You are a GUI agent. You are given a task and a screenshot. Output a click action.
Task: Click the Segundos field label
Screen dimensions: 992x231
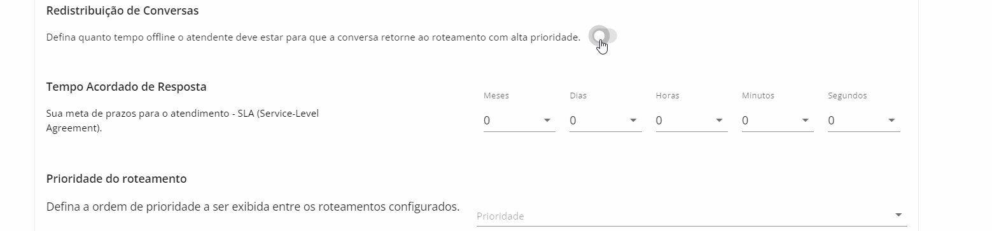click(x=848, y=96)
